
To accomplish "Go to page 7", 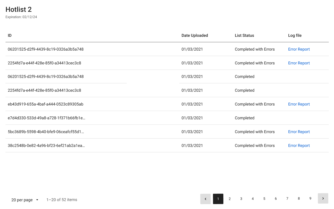I will (287, 199).
